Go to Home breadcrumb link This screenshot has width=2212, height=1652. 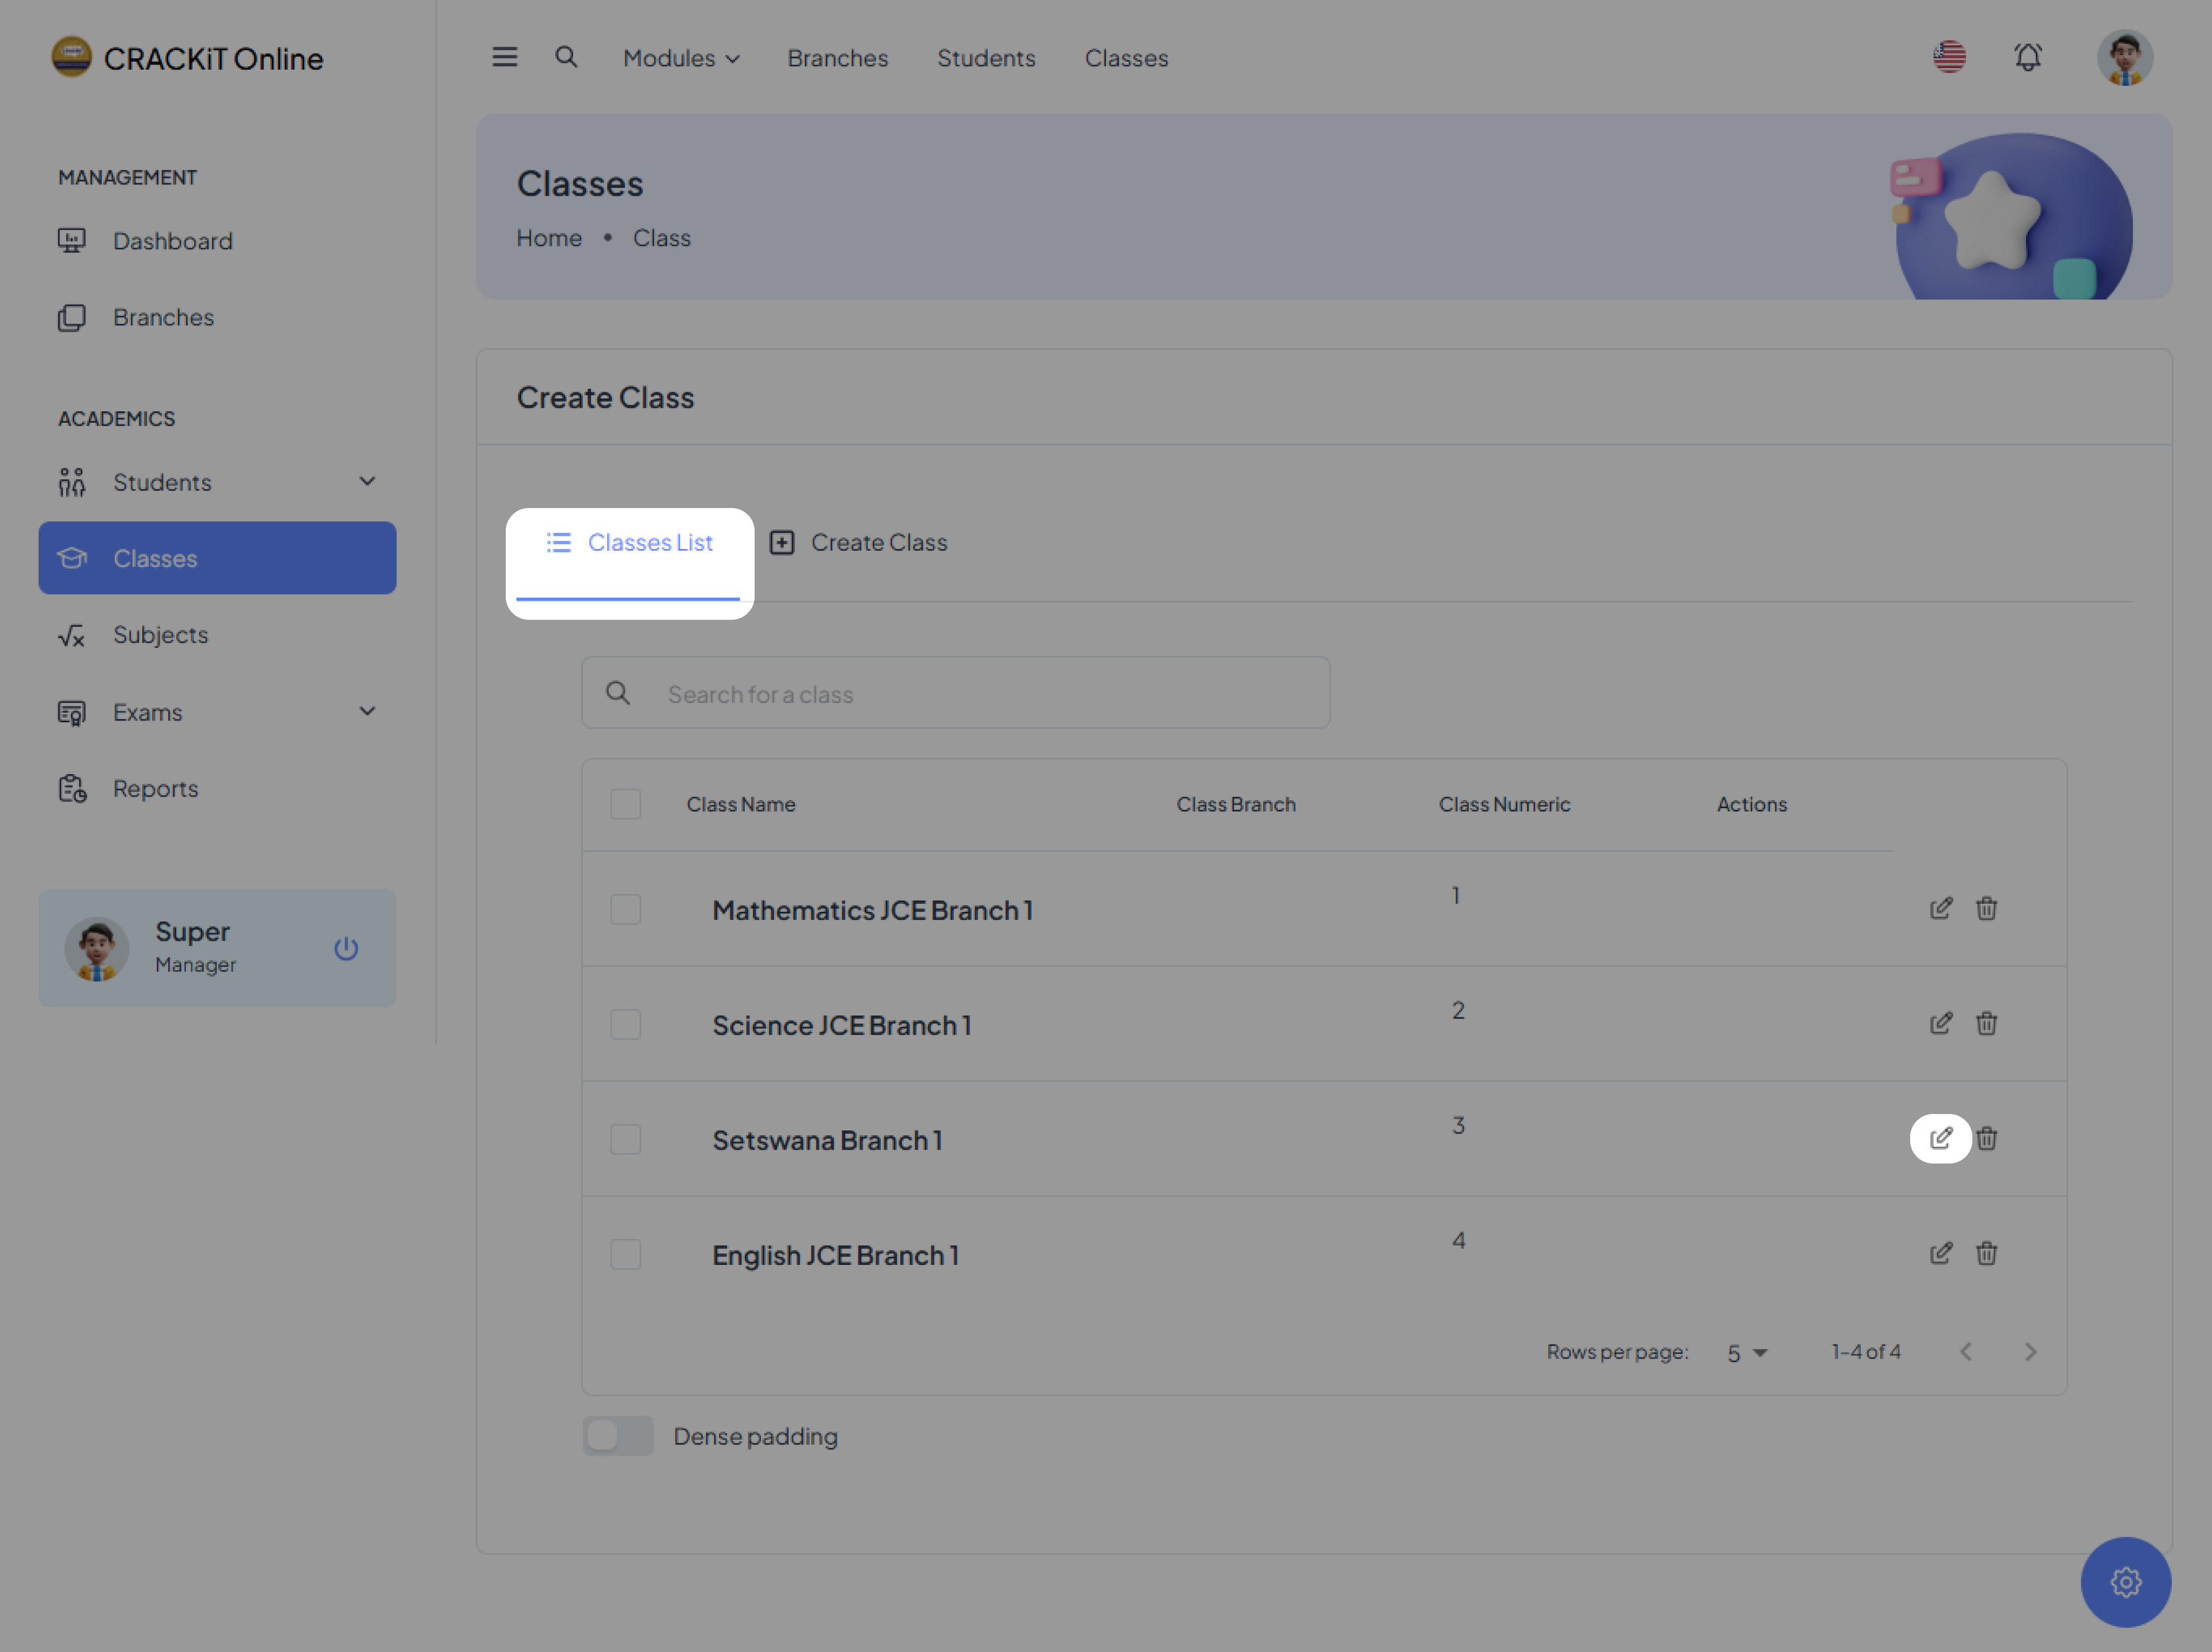pos(549,238)
